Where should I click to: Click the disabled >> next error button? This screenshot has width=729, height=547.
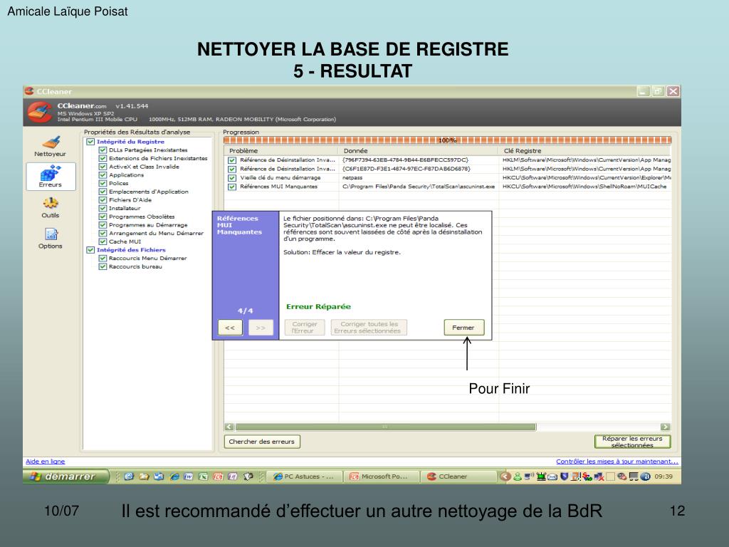(261, 328)
